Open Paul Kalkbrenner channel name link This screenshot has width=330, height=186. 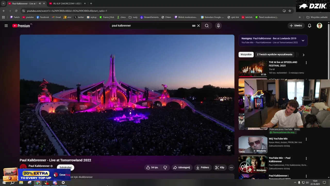(x=39, y=166)
